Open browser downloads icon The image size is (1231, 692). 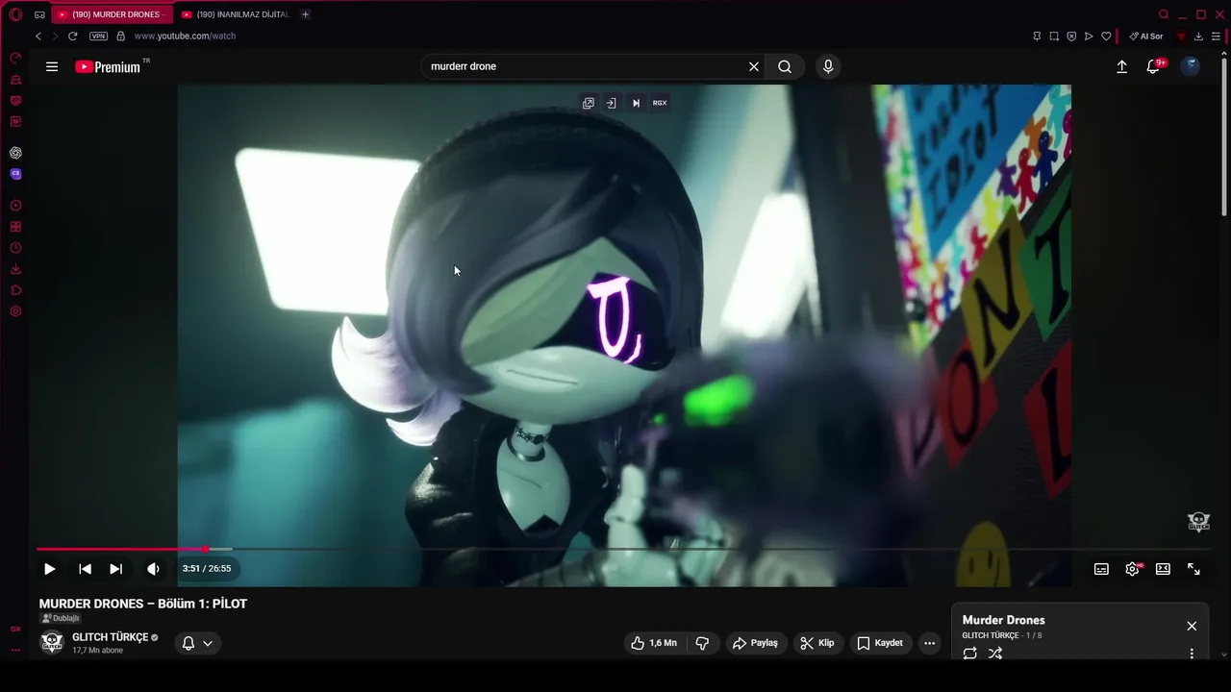click(1198, 36)
